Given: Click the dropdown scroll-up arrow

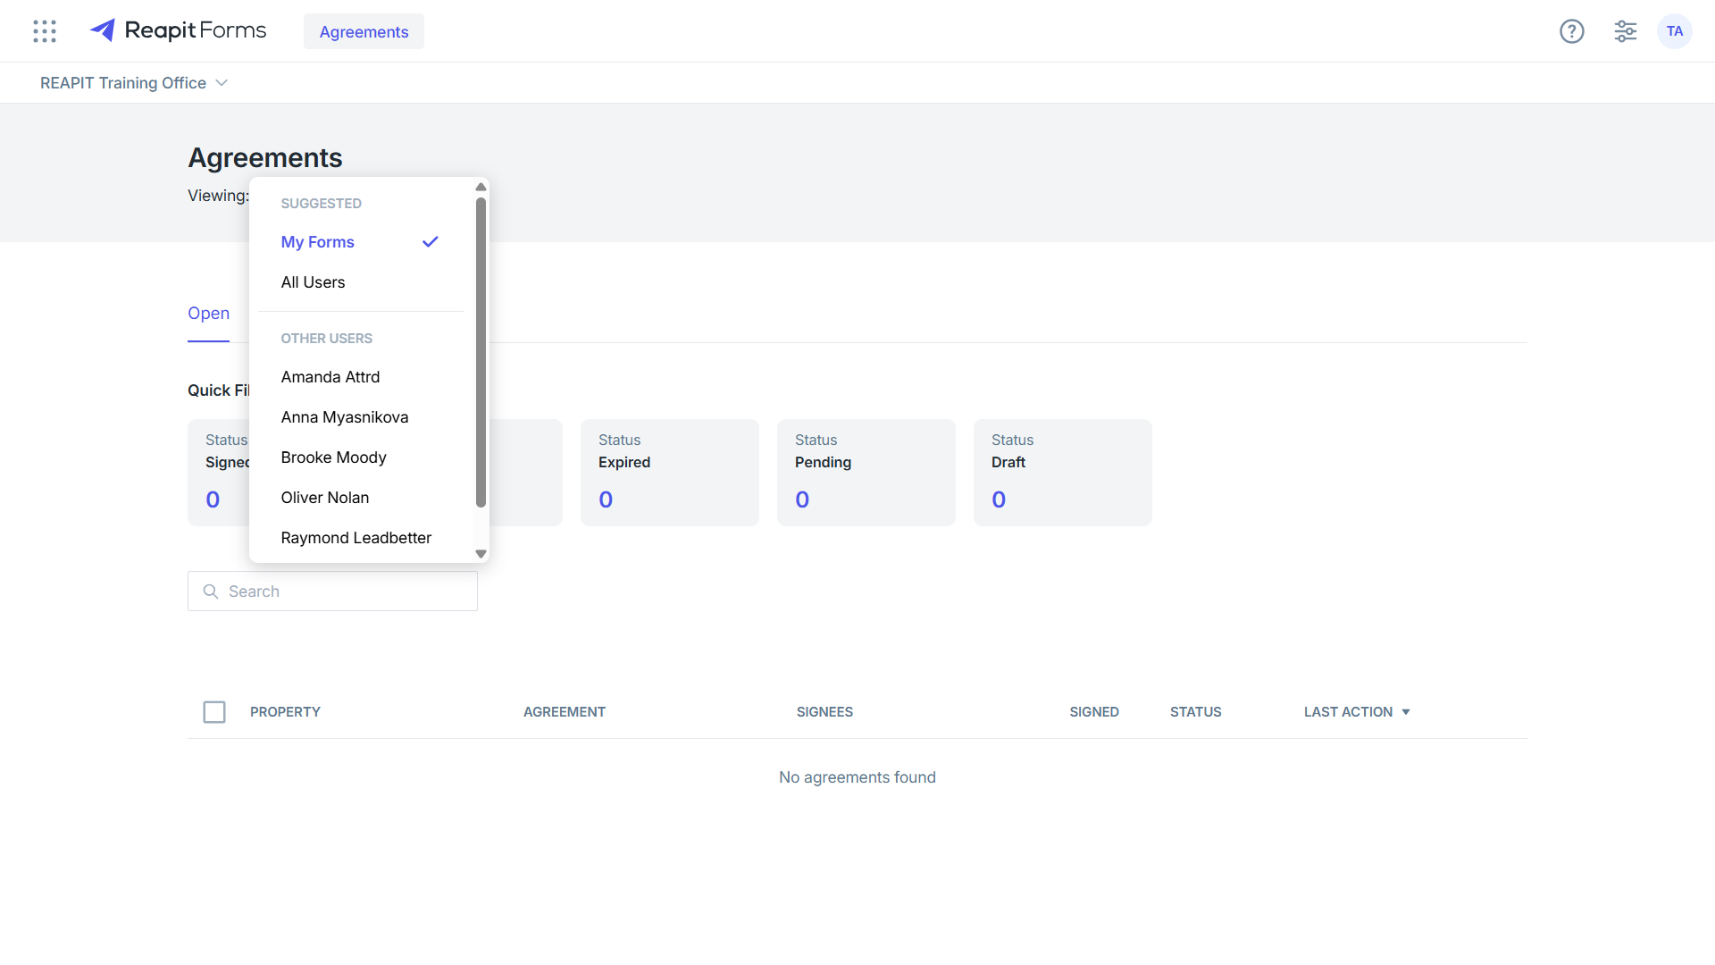Looking at the screenshot, I should coord(481,187).
